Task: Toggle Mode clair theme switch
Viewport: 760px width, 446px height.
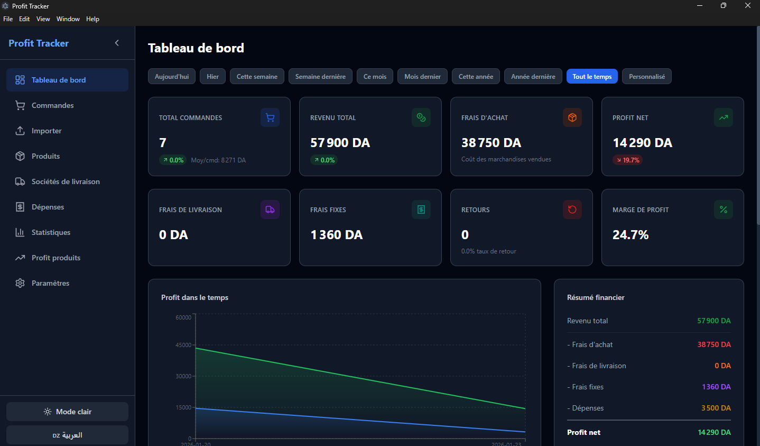Action: (67, 411)
